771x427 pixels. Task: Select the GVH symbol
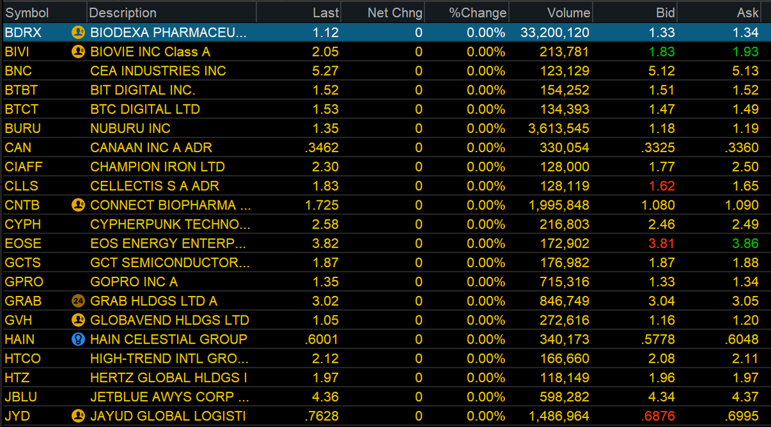point(18,320)
